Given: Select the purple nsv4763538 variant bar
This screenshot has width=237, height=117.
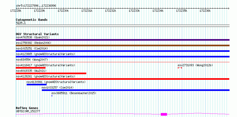Looking at the screenshot, I should coord(122,40).
